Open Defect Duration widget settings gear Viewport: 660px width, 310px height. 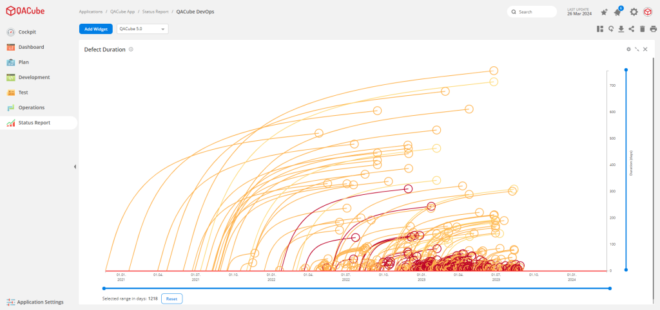(x=628, y=50)
